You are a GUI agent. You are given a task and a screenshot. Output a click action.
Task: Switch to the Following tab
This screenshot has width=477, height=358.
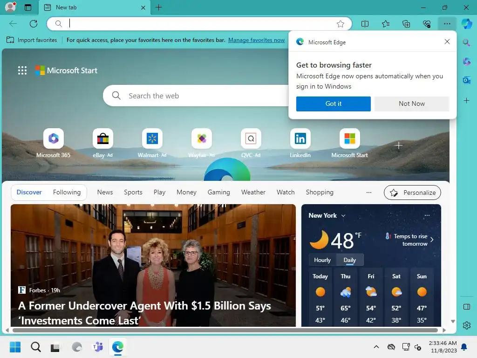point(67,192)
